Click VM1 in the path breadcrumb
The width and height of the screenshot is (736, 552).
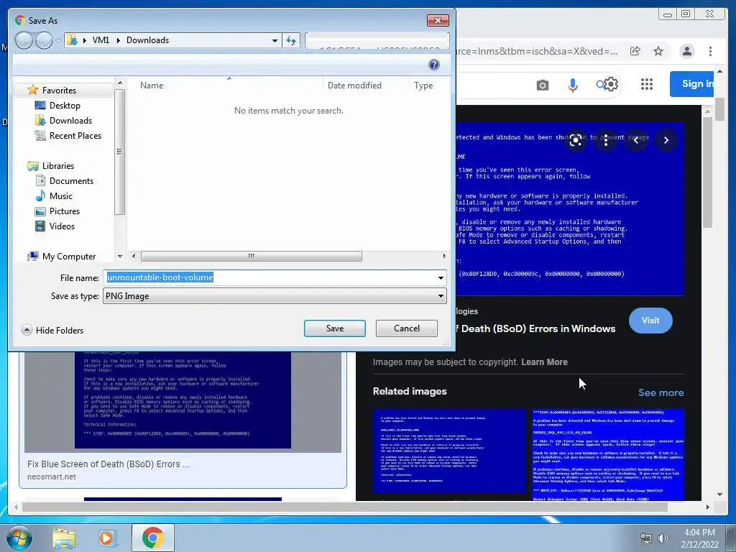(101, 40)
